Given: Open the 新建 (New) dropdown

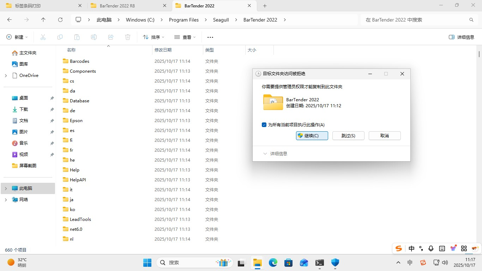Looking at the screenshot, I should 17,37.
